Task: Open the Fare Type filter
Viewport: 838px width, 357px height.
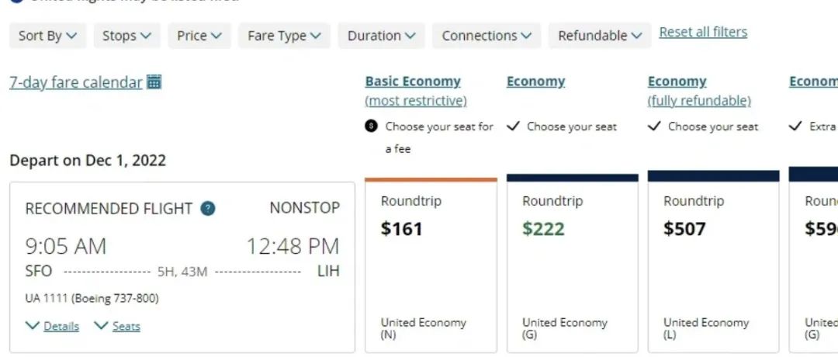Action: click(284, 36)
